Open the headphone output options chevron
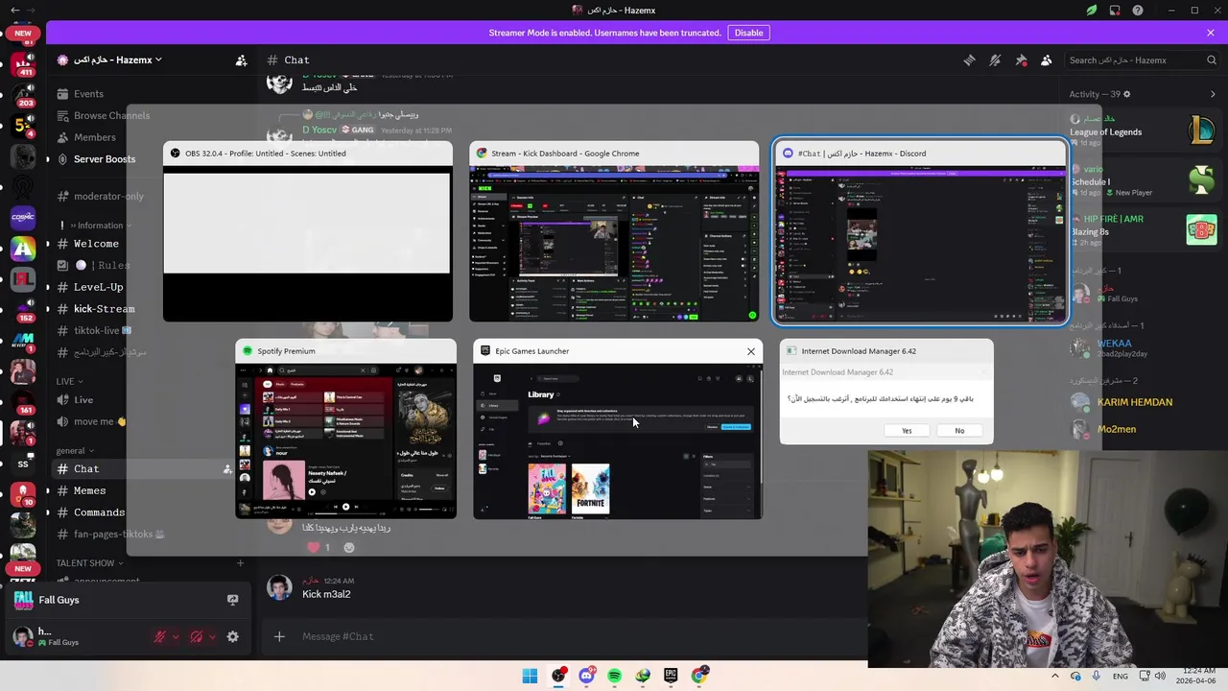The image size is (1228, 691). pyautogui.click(x=212, y=636)
